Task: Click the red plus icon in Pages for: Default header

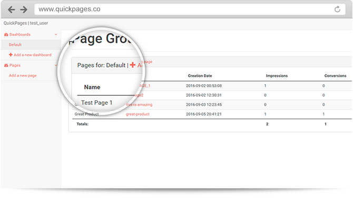Action: click(x=133, y=65)
